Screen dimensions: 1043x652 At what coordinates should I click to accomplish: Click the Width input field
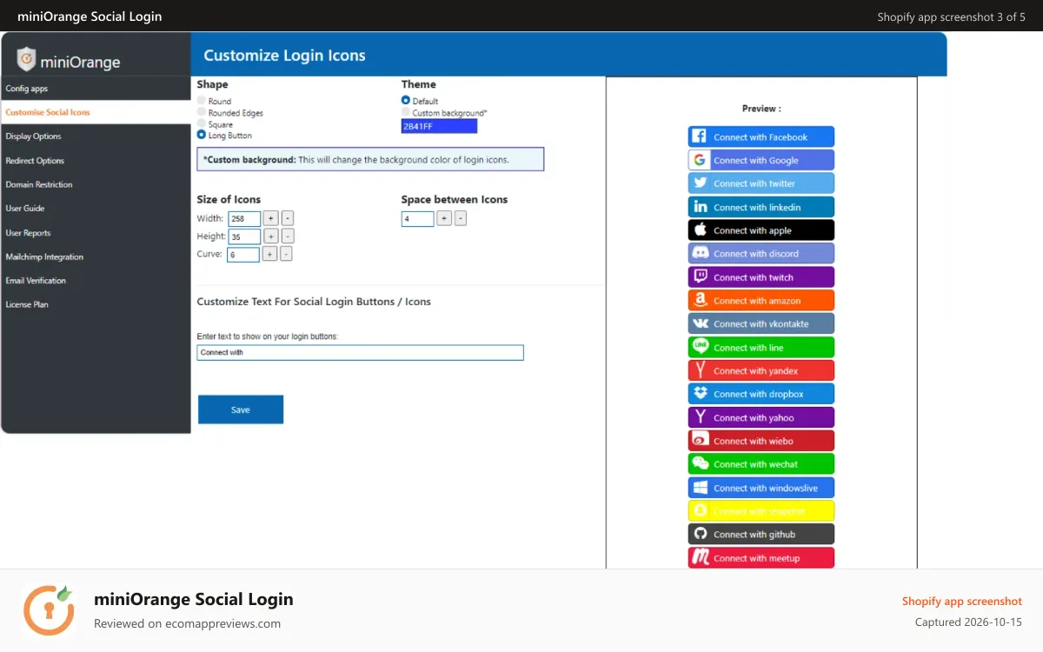tap(244, 219)
